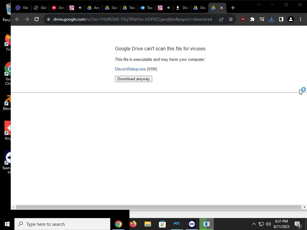Screen dimensions: 307x230
Task: Go back to previous page
Action: point(17,19)
